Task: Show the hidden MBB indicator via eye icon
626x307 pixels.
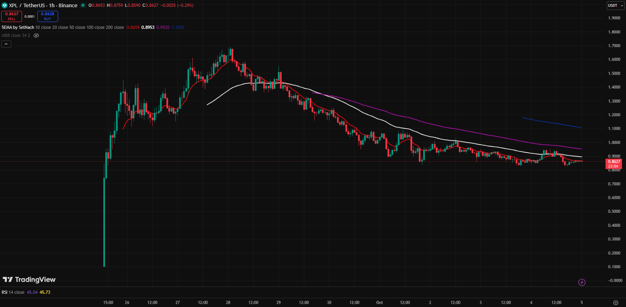Action: 36,35
